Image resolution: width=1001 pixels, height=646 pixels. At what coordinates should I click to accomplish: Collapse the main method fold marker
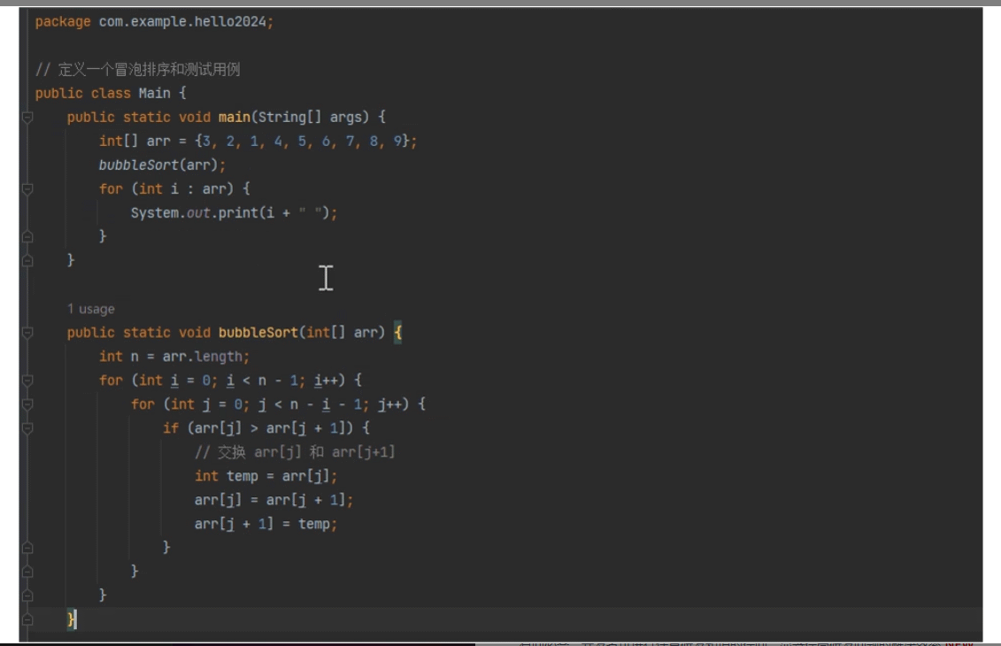[x=27, y=117]
